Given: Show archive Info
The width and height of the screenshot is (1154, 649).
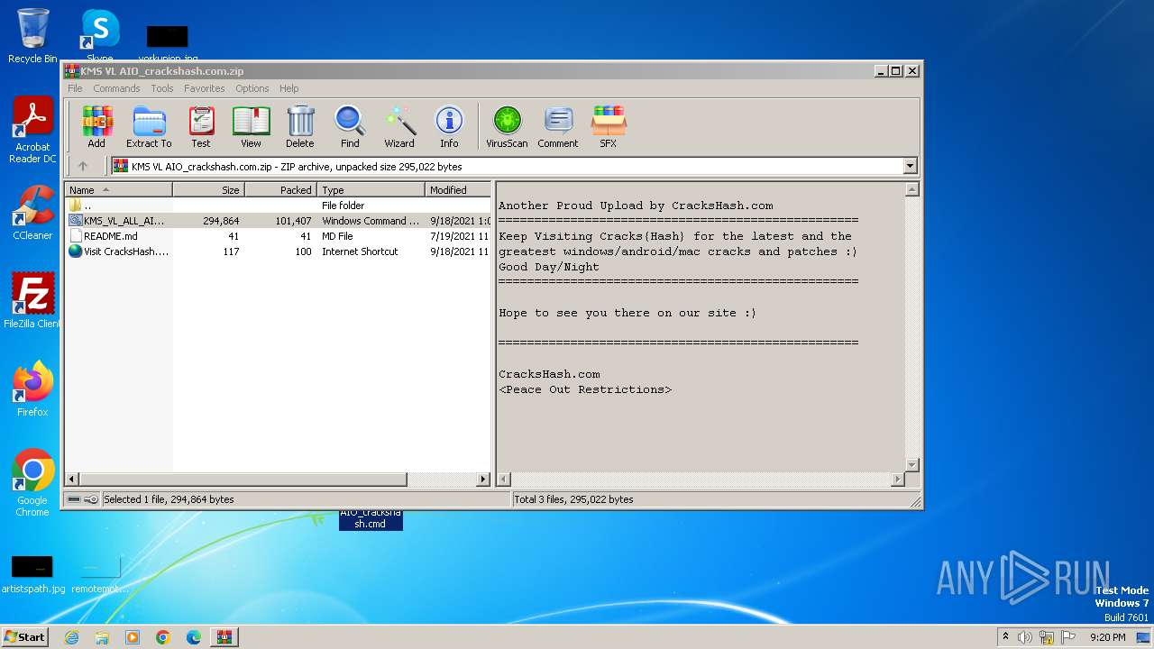Looking at the screenshot, I should pyautogui.click(x=449, y=126).
